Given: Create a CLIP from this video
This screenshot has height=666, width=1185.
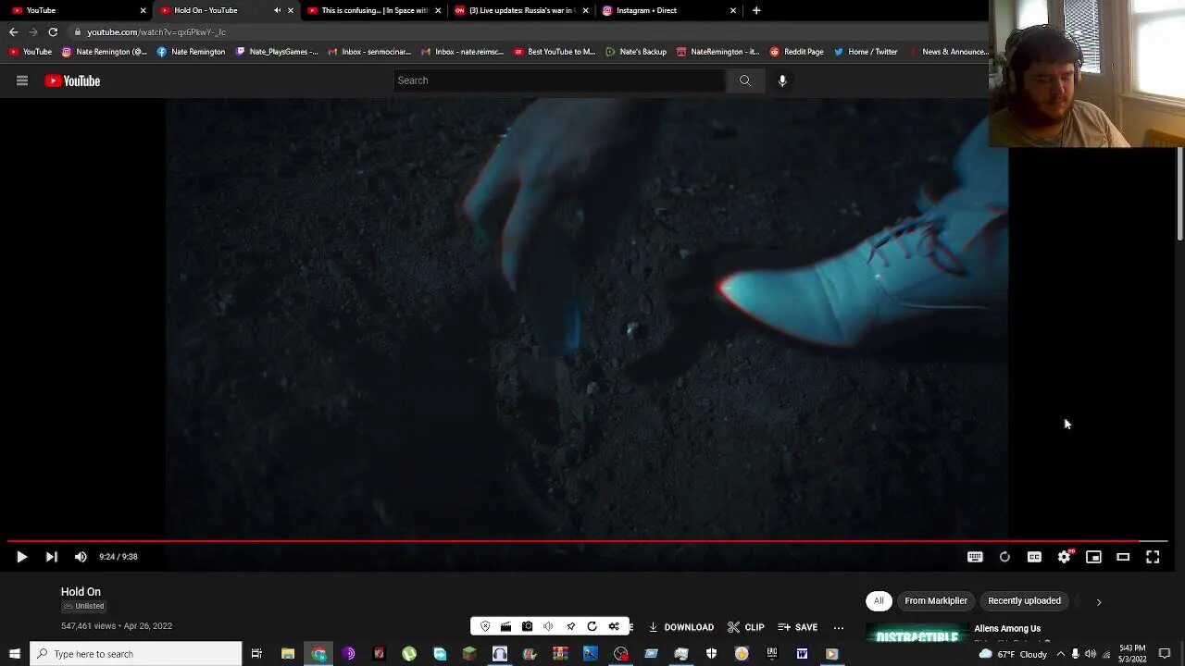Looking at the screenshot, I should click(746, 627).
